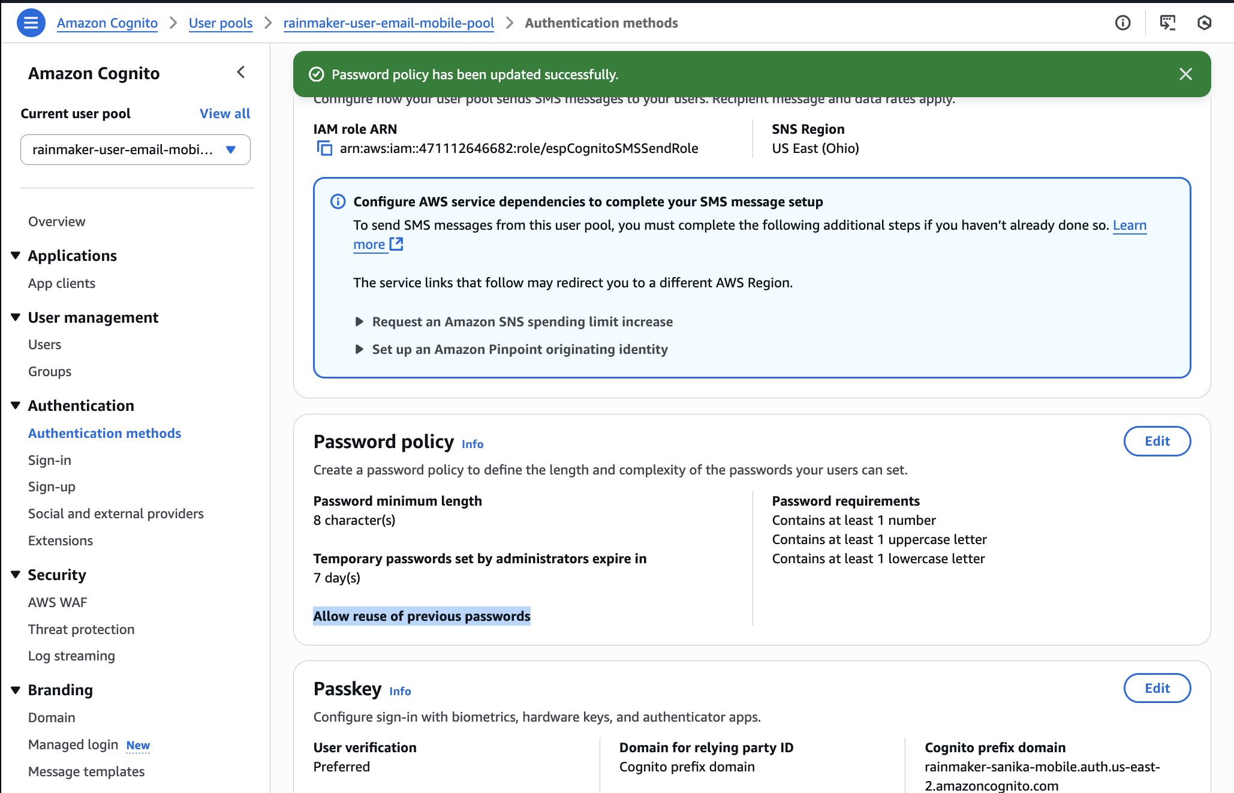Open Learn more external link icon
The width and height of the screenshot is (1234, 793).
396,244
